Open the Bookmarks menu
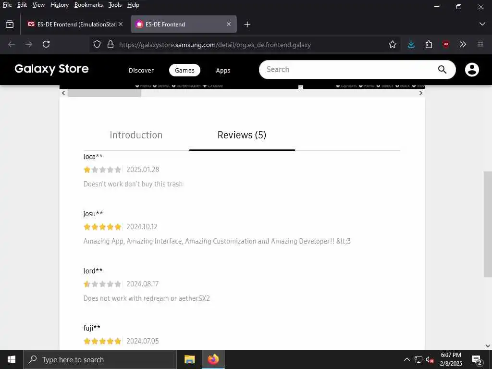 click(x=88, y=5)
